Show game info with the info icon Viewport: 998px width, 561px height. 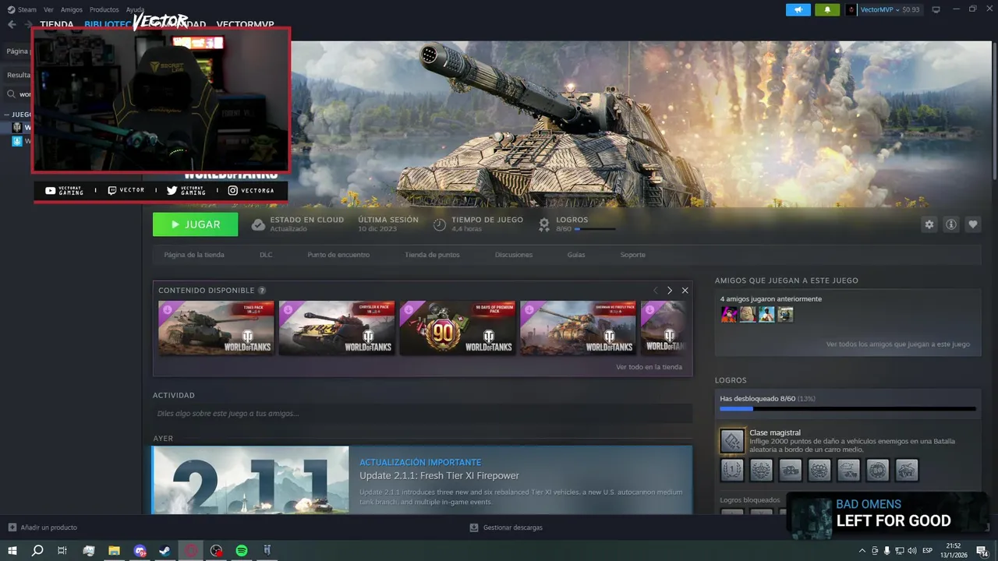950,224
